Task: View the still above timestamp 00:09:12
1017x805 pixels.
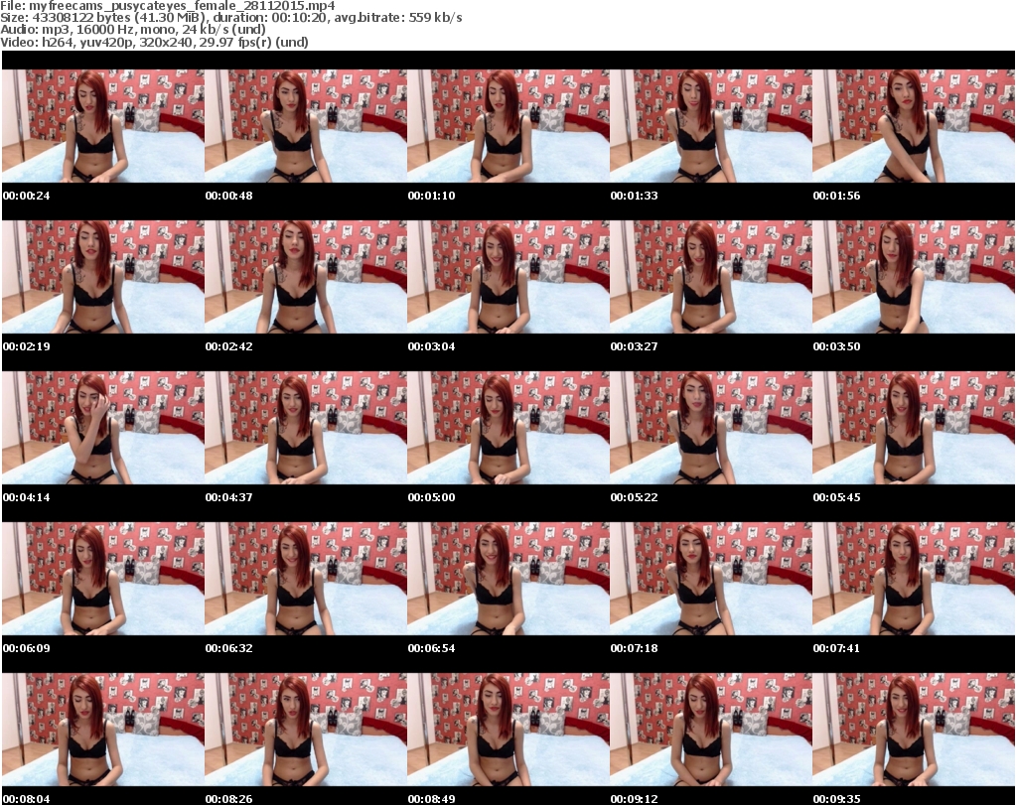Action: (711, 730)
